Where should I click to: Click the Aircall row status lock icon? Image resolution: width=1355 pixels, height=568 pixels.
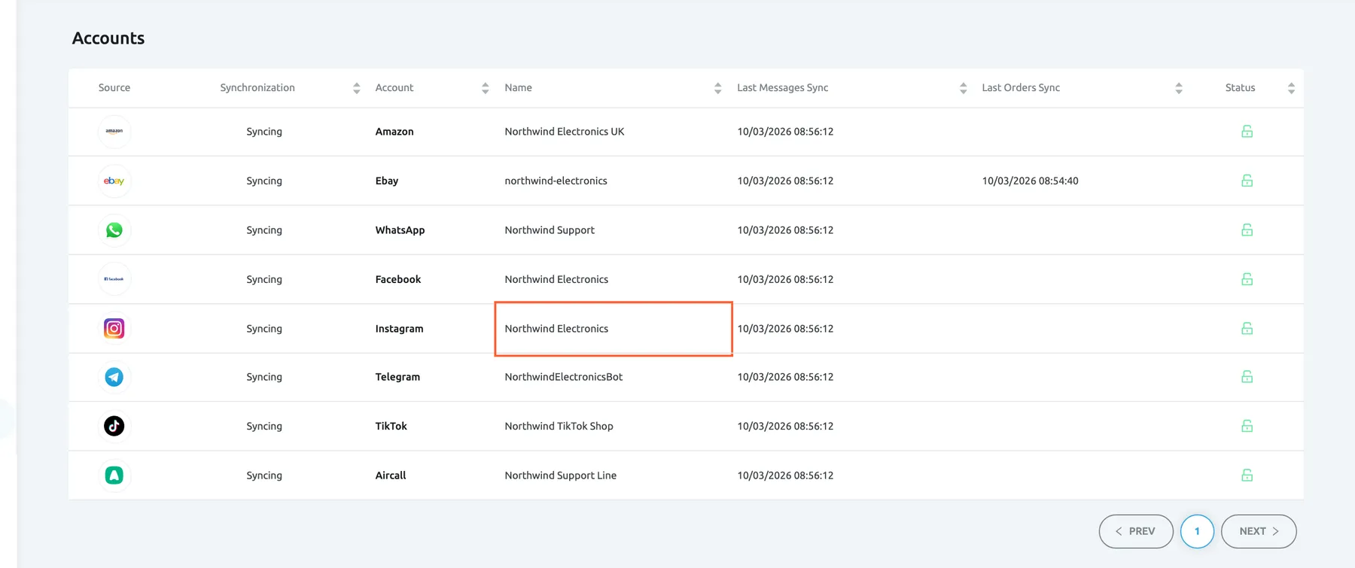pyautogui.click(x=1247, y=475)
